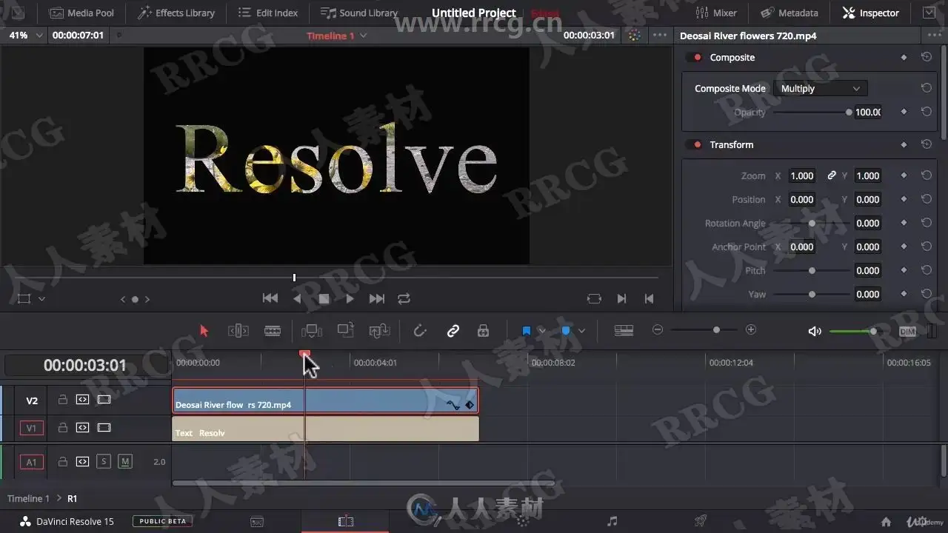The image size is (948, 533).
Task: Click the Insert Clip icon
Action: (x=312, y=331)
